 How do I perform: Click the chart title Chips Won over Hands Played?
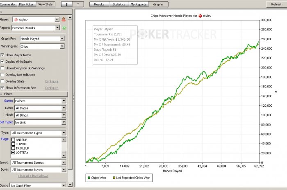coord(181,16)
